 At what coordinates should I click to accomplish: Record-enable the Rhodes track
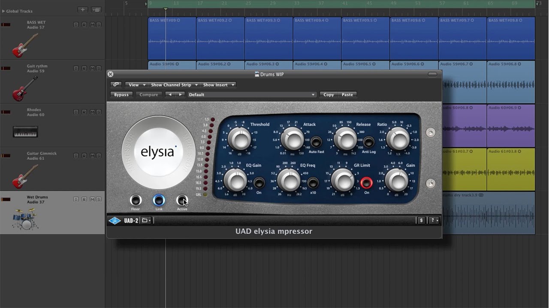coord(84,112)
